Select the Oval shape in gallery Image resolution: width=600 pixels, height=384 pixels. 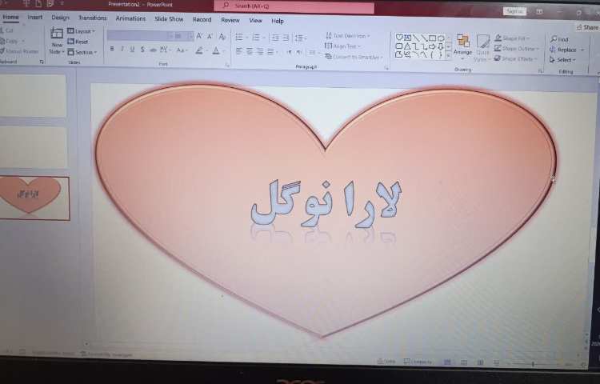point(441,38)
